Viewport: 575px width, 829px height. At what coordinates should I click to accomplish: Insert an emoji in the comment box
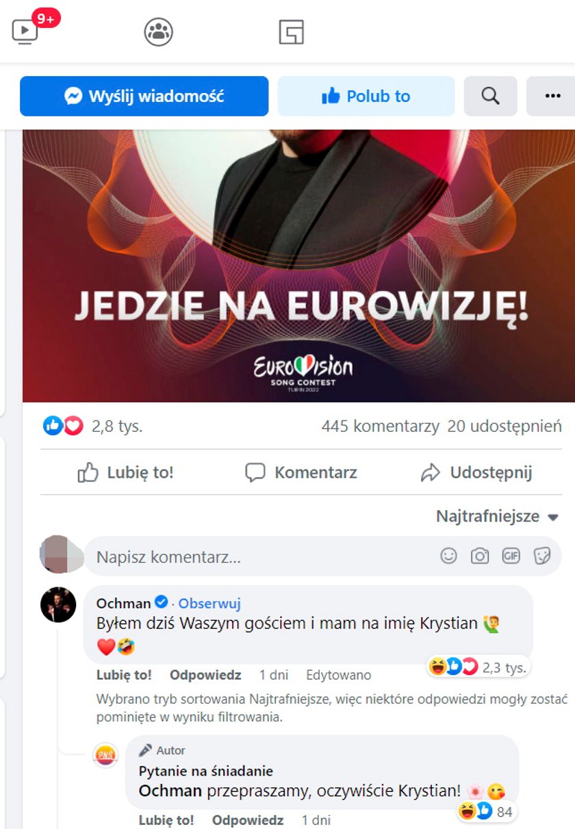(448, 556)
